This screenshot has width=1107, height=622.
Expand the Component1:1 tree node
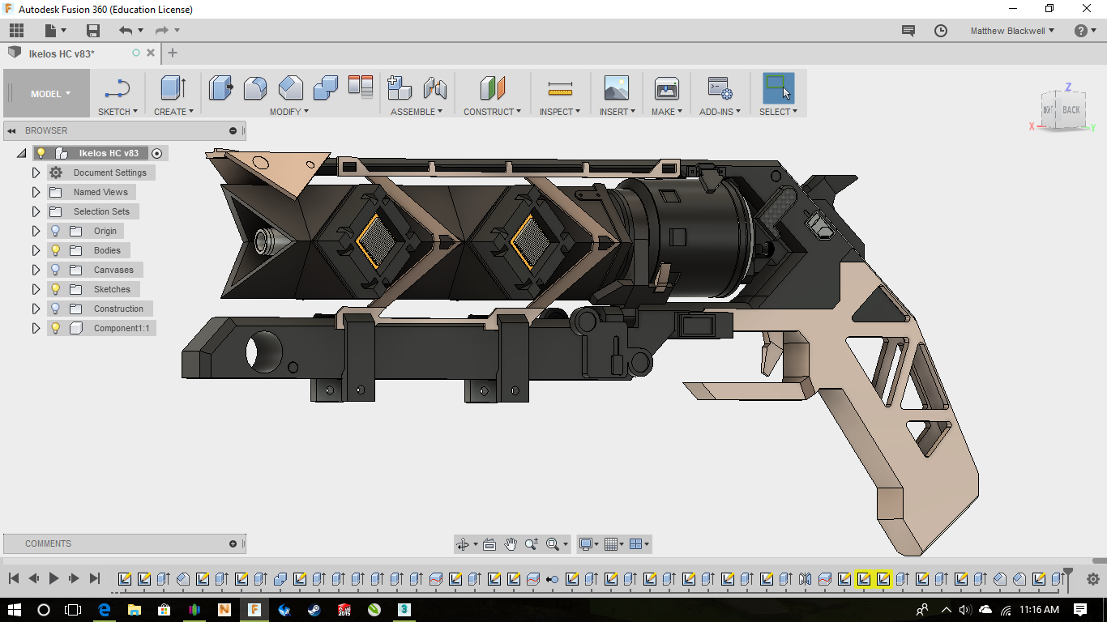tap(36, 328)
